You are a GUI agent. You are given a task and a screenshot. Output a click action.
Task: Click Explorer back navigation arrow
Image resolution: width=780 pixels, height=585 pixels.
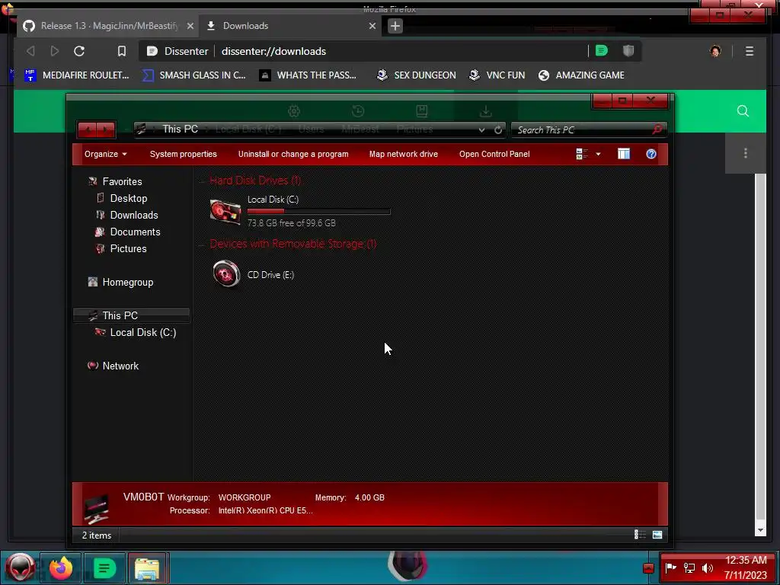coord(88,129)
